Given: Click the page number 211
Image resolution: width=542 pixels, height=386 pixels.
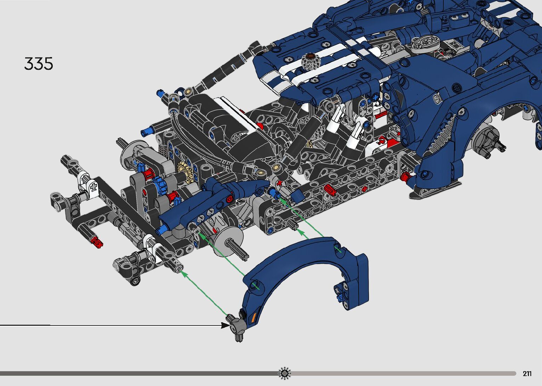Looking at the screenshot, I should pos(527,374).
